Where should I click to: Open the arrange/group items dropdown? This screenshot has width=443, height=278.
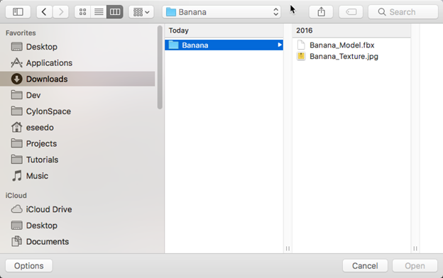tap(141, 12)
